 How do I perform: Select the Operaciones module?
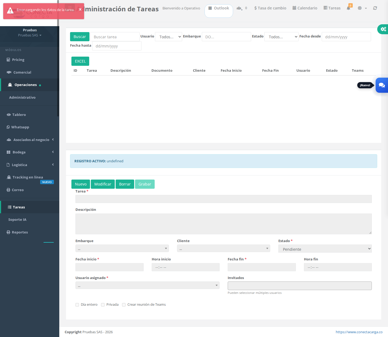point(30,85)
